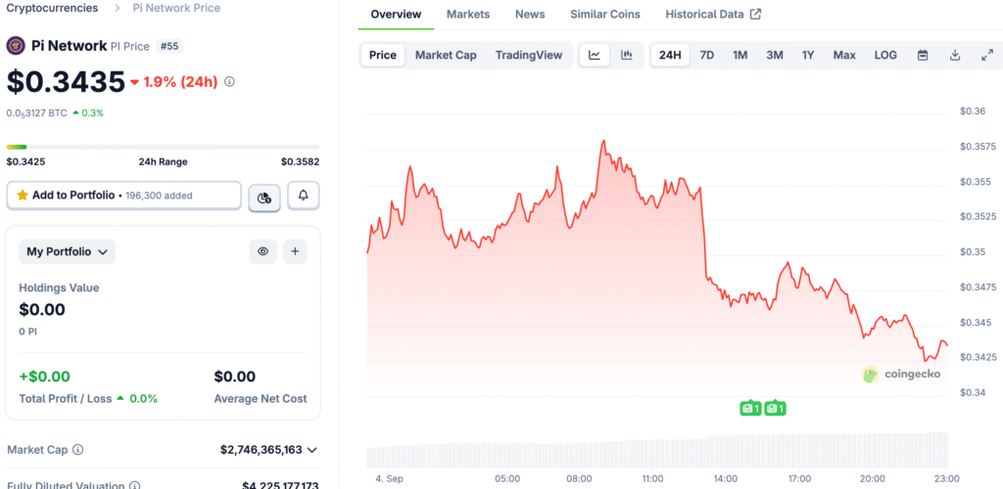
Task: Select the 1M time range
Action: tap(740, 55)
